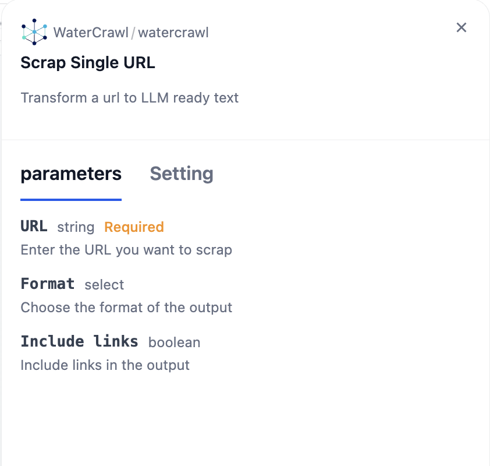This screenshot has height=466, width=490.
Task: Click the WaterCrawl author name
Action: 91,33
